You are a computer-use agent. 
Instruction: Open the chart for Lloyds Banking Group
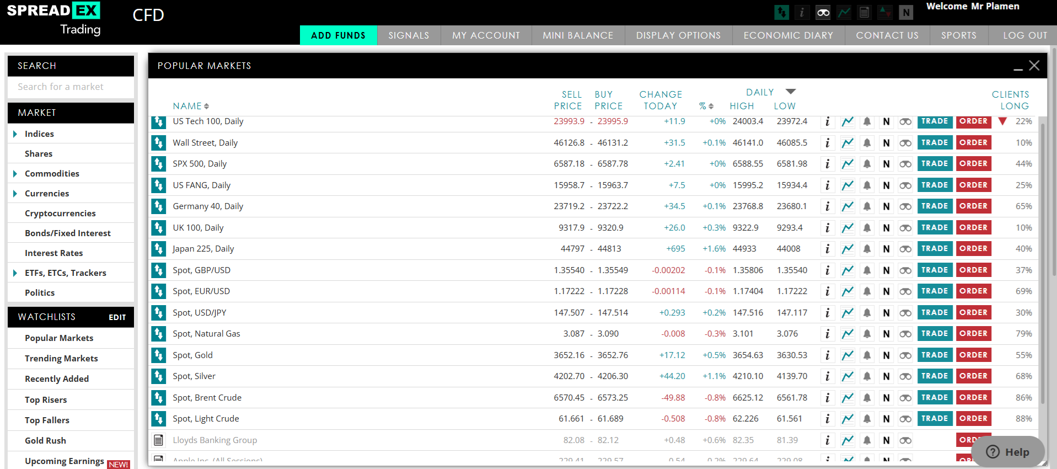847,440
